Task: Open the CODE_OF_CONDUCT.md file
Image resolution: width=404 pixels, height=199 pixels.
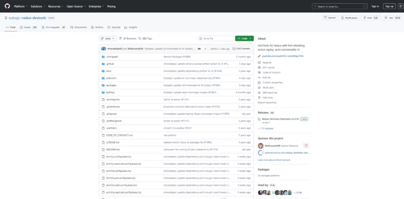Action: click(x=119, y=135)
